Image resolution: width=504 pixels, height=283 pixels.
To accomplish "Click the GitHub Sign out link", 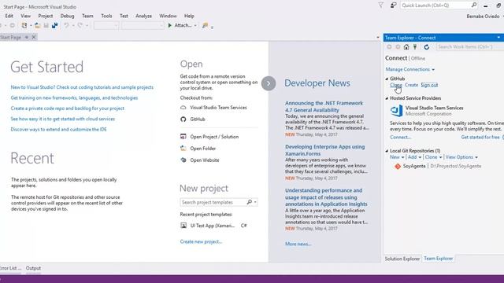I will (429, 85).
